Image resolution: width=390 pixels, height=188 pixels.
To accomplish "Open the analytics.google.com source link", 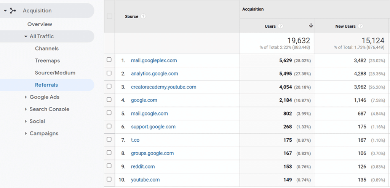I will [155, 74].
